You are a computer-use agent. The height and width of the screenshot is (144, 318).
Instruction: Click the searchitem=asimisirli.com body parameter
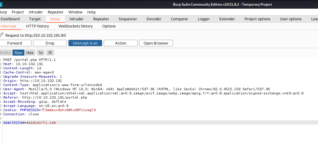click(x=29, y=122)
